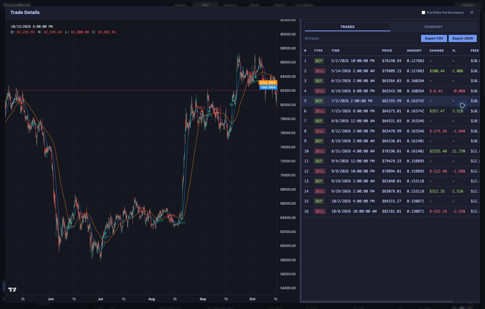Click the $-212.40 change value

[438, 171]
